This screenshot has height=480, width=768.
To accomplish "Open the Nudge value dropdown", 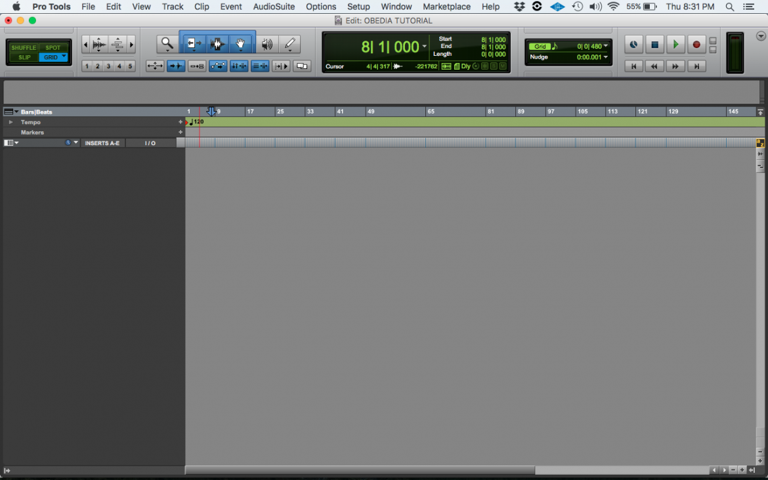I will tap(605, 56).
